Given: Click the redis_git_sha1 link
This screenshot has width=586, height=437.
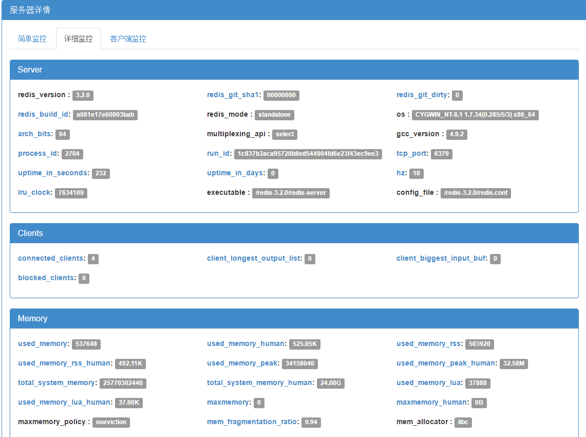Looking at the screenshot, I should (x=233, y=95).
